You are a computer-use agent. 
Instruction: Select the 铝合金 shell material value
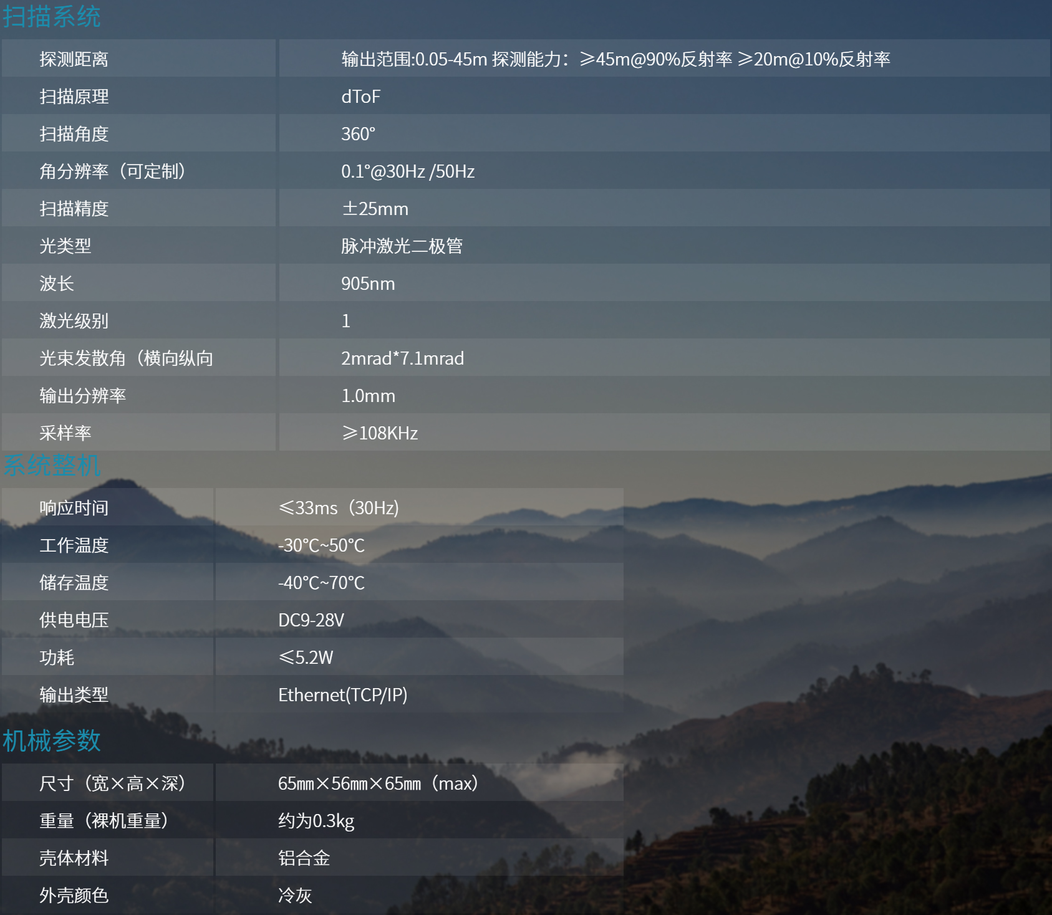(x=304, y=858)
